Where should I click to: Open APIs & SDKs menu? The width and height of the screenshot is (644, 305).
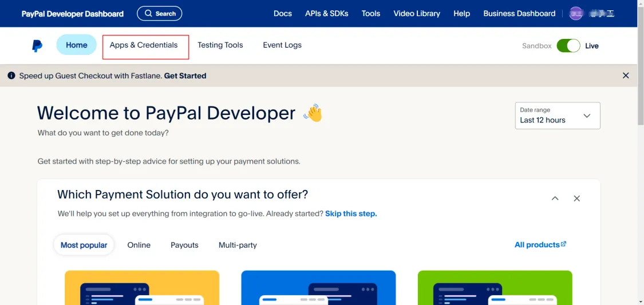coord(326,14)
